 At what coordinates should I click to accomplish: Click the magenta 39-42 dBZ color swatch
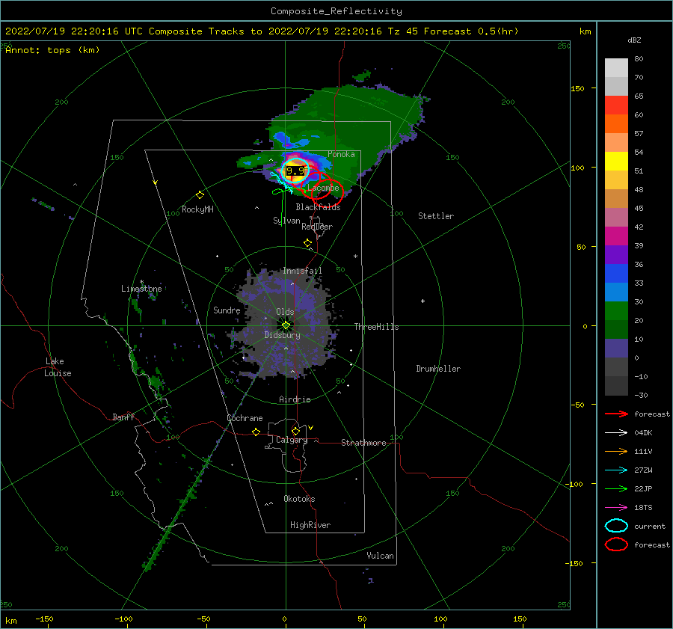616,236
